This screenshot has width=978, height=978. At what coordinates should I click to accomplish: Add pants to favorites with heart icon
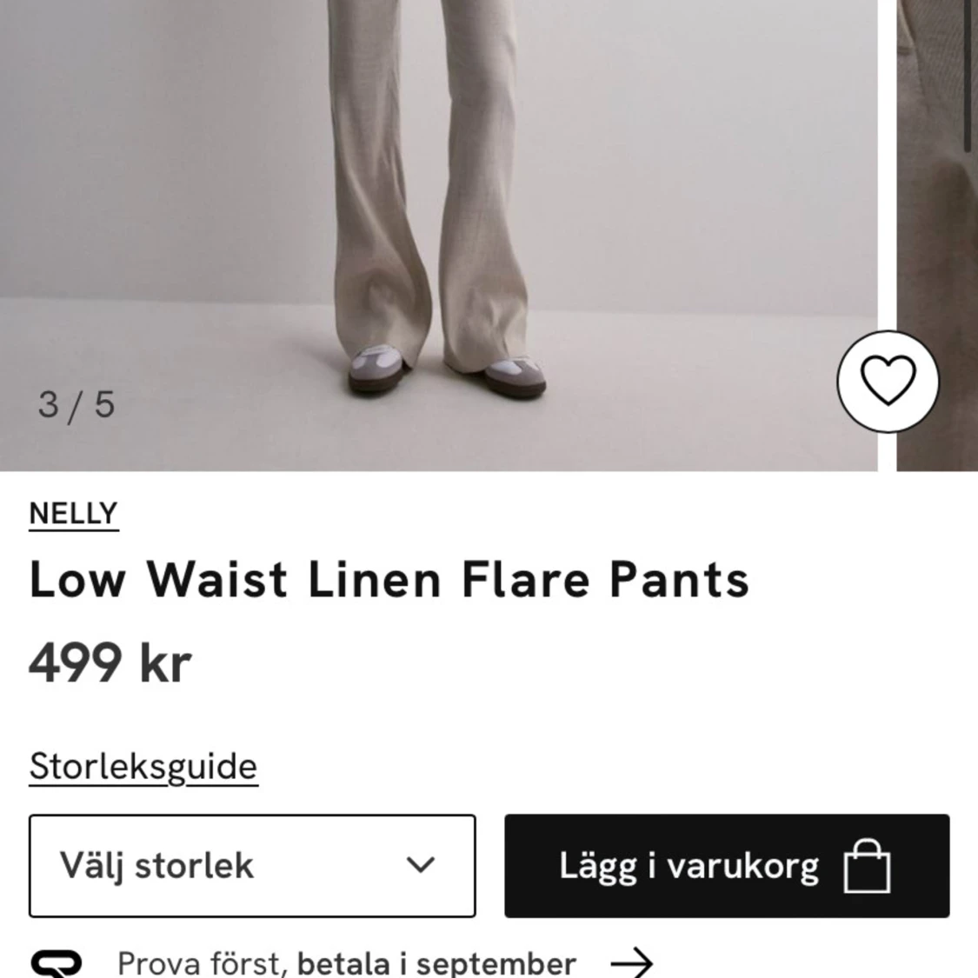pos(888,381)
